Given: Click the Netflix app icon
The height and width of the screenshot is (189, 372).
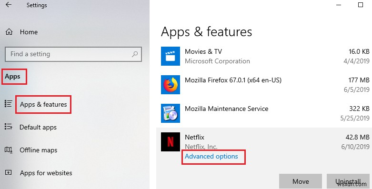Looking at the screenshot, I should point(171,142).
